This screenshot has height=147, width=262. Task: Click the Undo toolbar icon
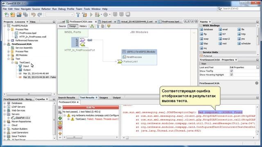(x=33, y=15)
